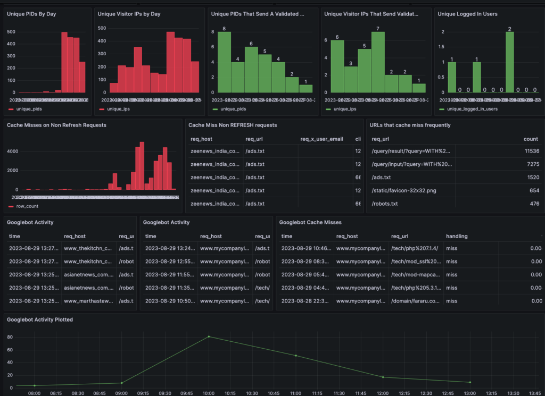Viewport: 545px width, 396px height.
Task: Sort Googlebot Cache Misses by the time column
Action: click(286, 236)
